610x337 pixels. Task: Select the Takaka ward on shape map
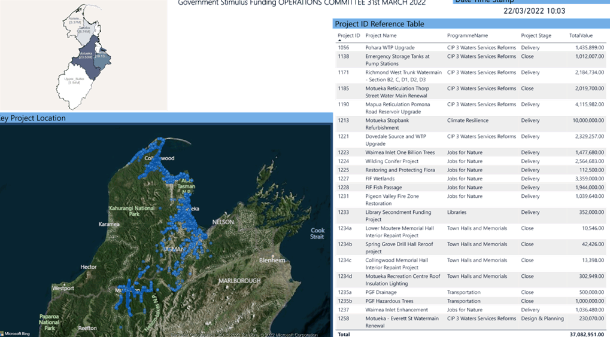point(84,33)
